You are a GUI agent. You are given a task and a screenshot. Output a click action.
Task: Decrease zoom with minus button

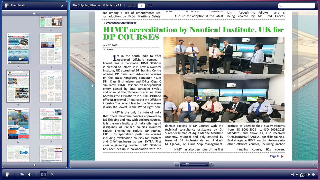(177, 164)
